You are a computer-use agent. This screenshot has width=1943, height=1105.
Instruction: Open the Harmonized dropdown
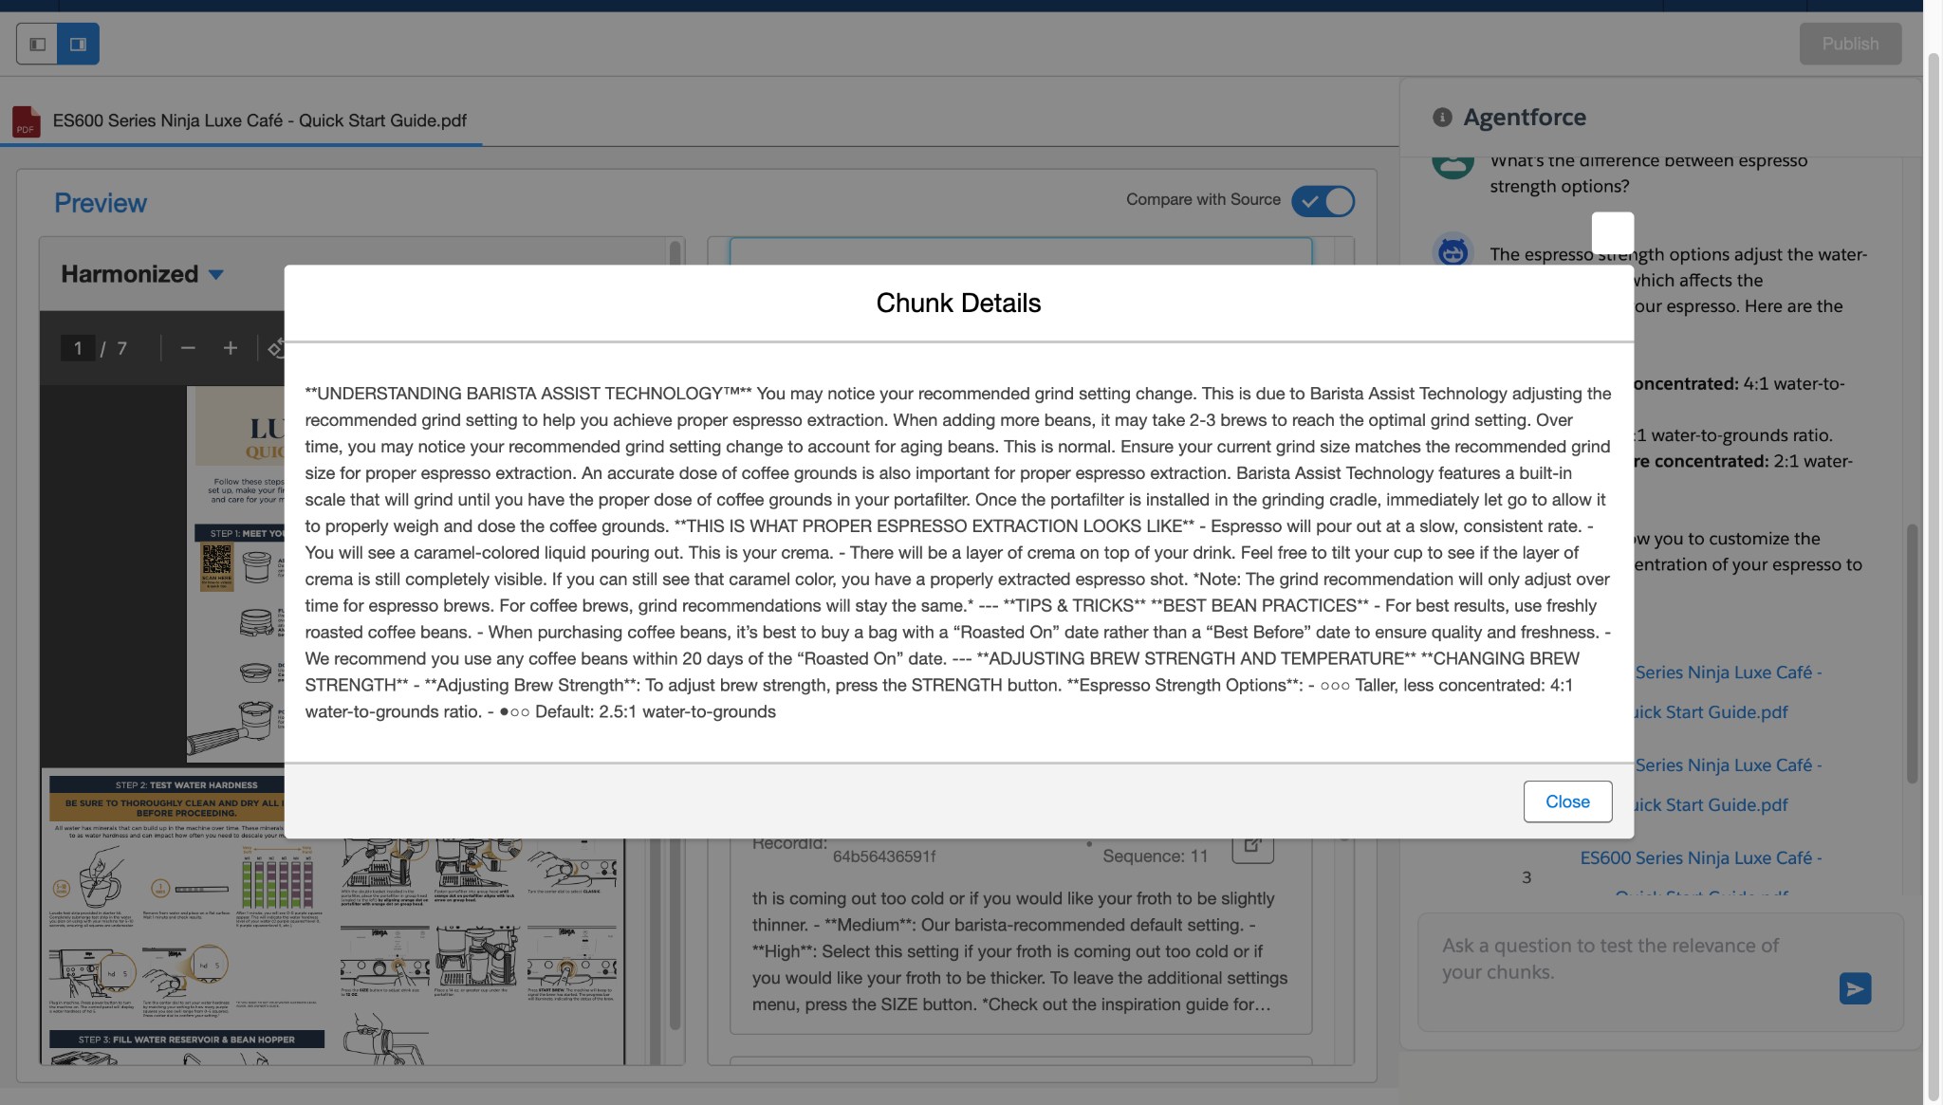click(x=142, y=274)
